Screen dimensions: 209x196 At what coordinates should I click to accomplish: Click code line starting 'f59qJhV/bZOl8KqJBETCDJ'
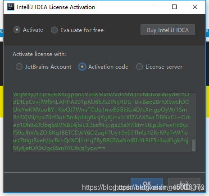(100, 133)
